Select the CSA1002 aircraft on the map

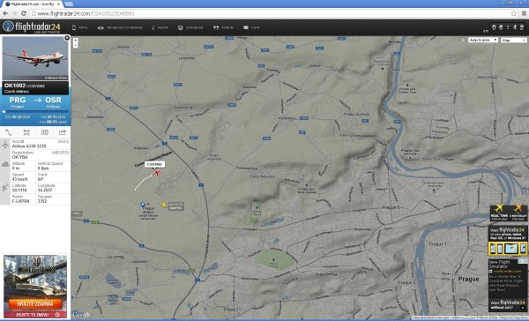(x=156, y=173)
